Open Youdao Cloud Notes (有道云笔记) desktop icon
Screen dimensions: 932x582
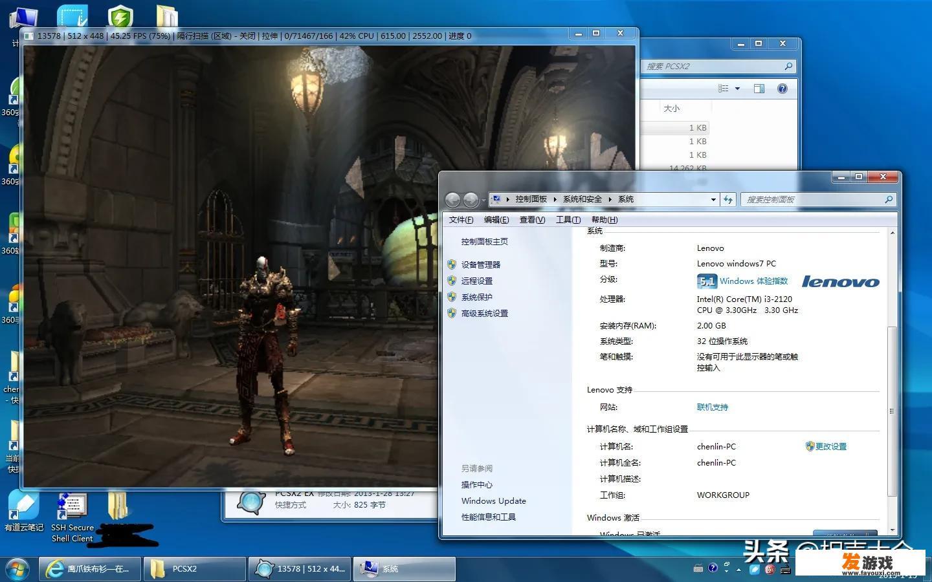[x=24, y=511]
